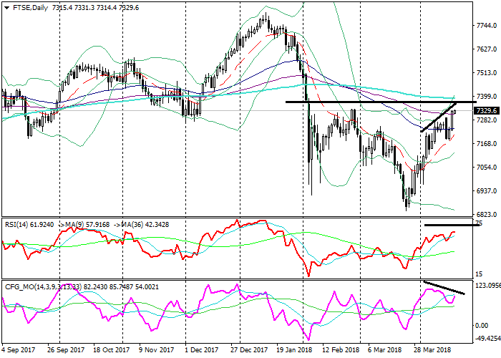Click the 27 Dec 2017 date label
The image size is (501, 358).
(x=249, y=350)
